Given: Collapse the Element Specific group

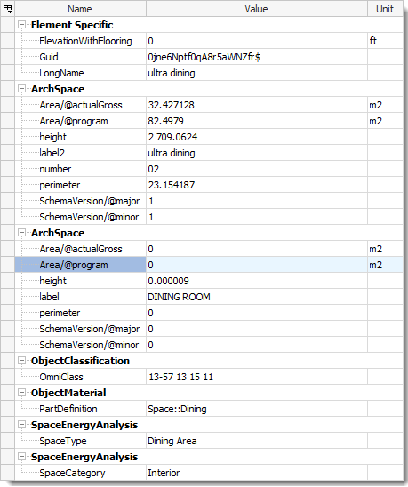Looking at the screenshot, I should pos(21,25).
